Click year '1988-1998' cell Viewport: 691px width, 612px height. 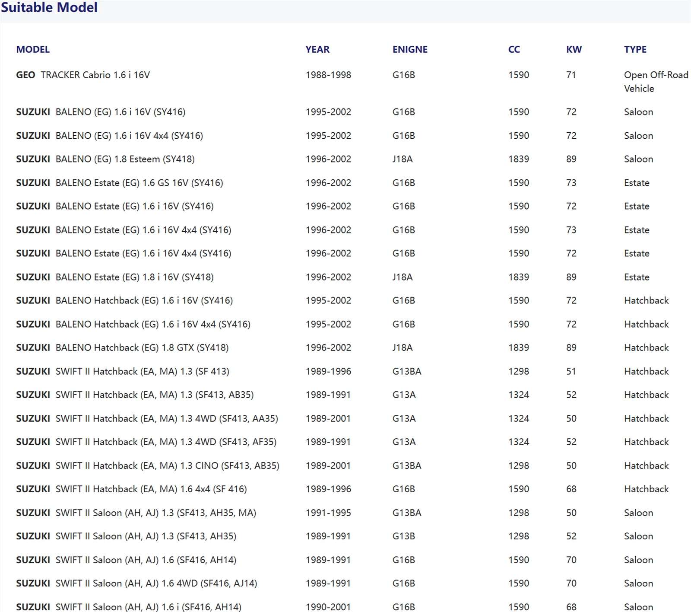(x=328, y=75)
